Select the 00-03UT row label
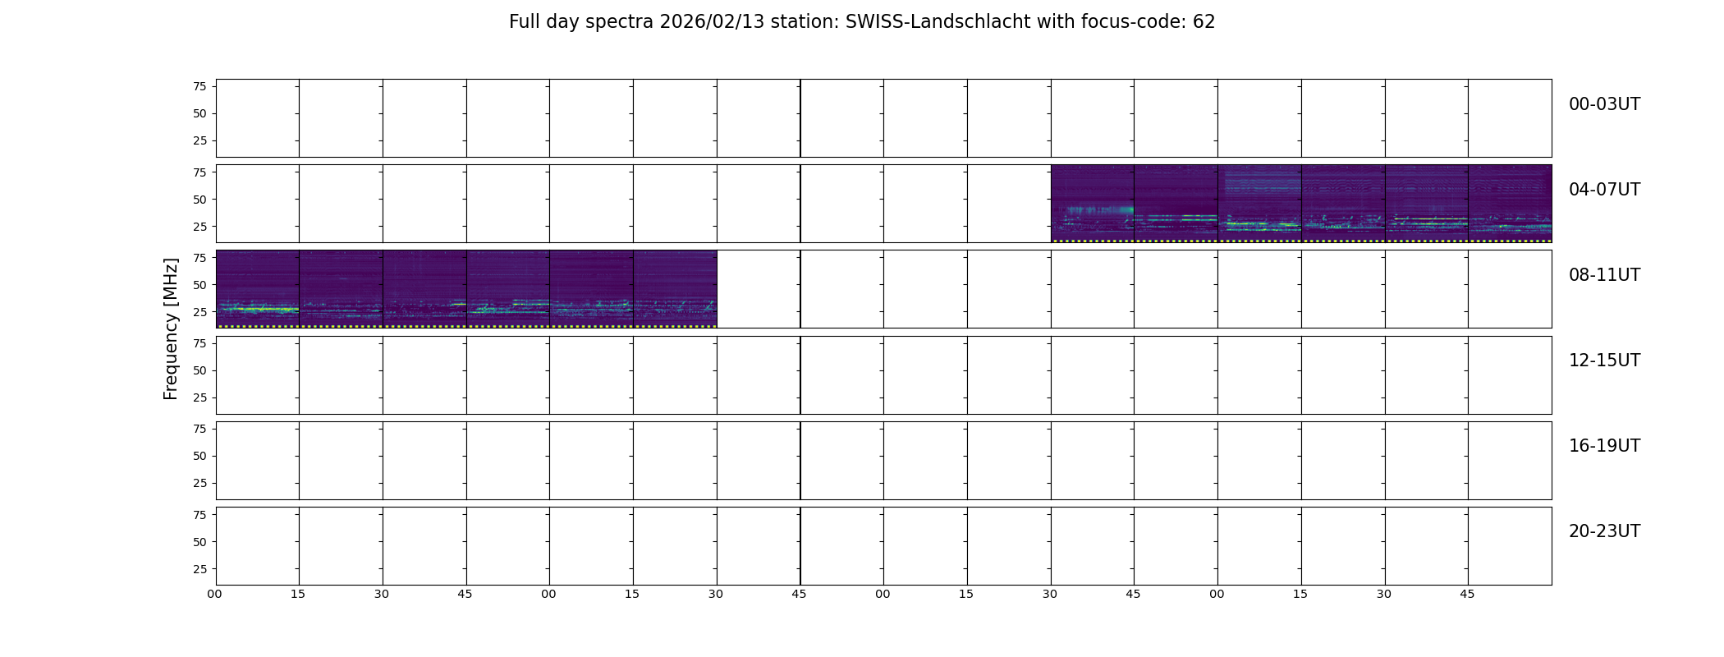 pyautogui.click(x=1604, y=104)
